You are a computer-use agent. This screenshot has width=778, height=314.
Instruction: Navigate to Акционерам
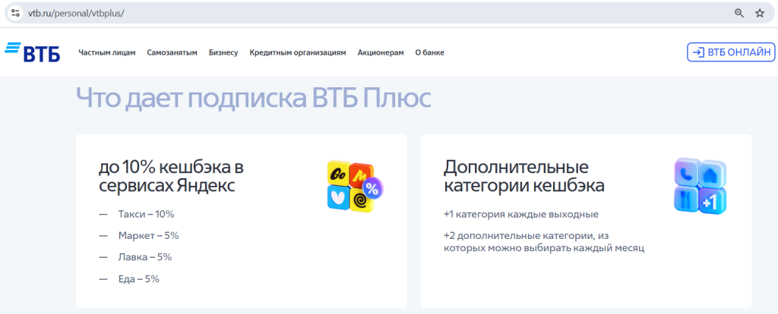pos(381,52)
